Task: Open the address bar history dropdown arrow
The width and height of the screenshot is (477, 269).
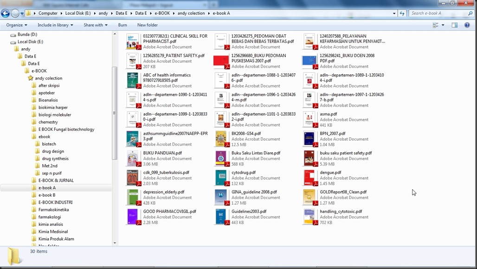Action: coord(394,13)
